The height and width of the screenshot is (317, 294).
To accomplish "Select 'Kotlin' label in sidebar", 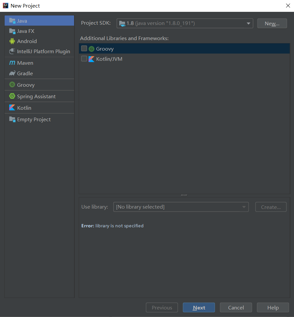I will (x=24, y=108).
